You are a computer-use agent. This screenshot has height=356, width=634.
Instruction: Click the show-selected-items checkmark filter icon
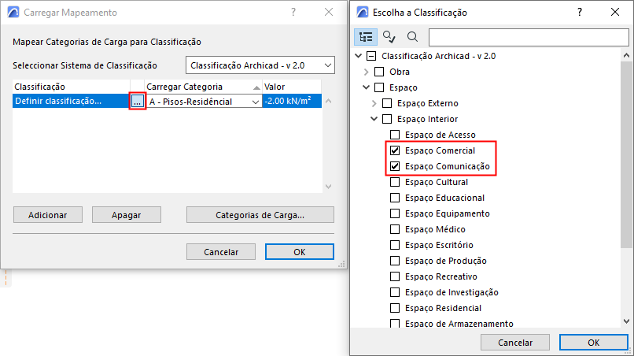coord(389,37)
